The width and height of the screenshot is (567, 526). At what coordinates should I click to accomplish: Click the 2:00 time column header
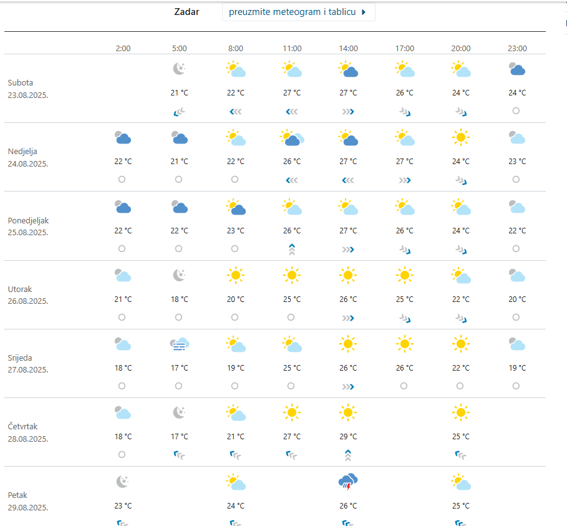[123, 48]
